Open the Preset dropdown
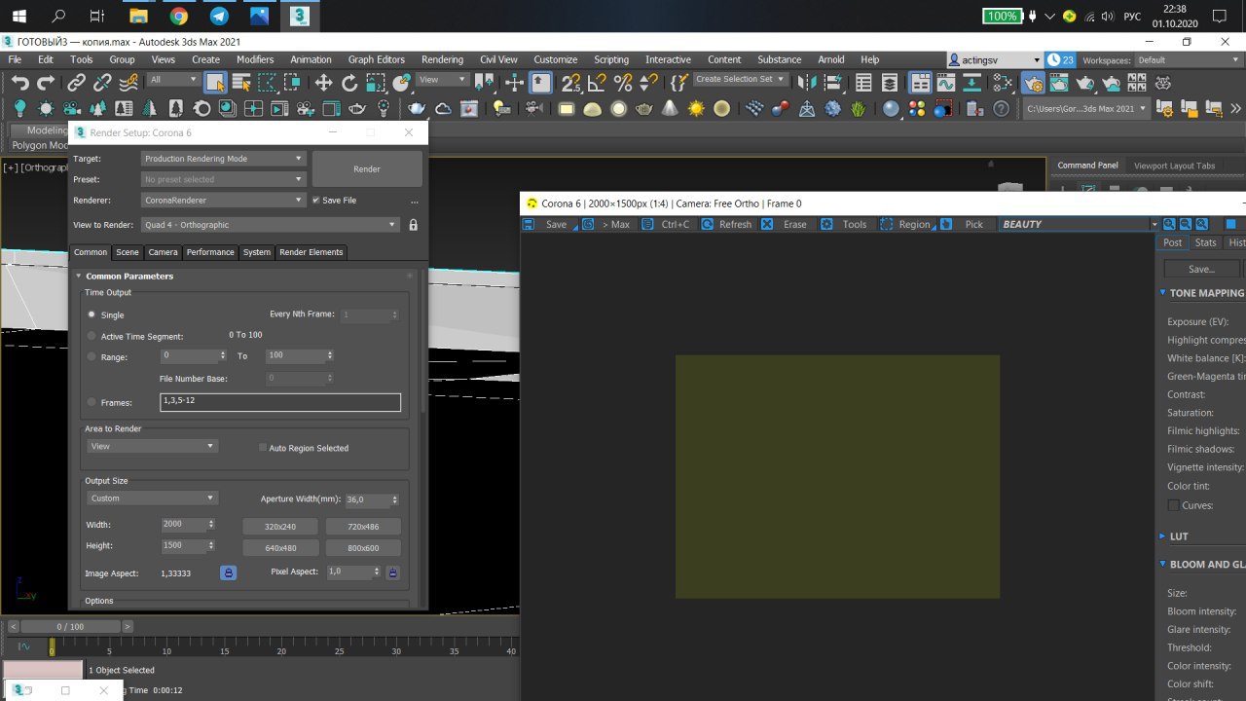1246x701 pixels. coord(224,179)
